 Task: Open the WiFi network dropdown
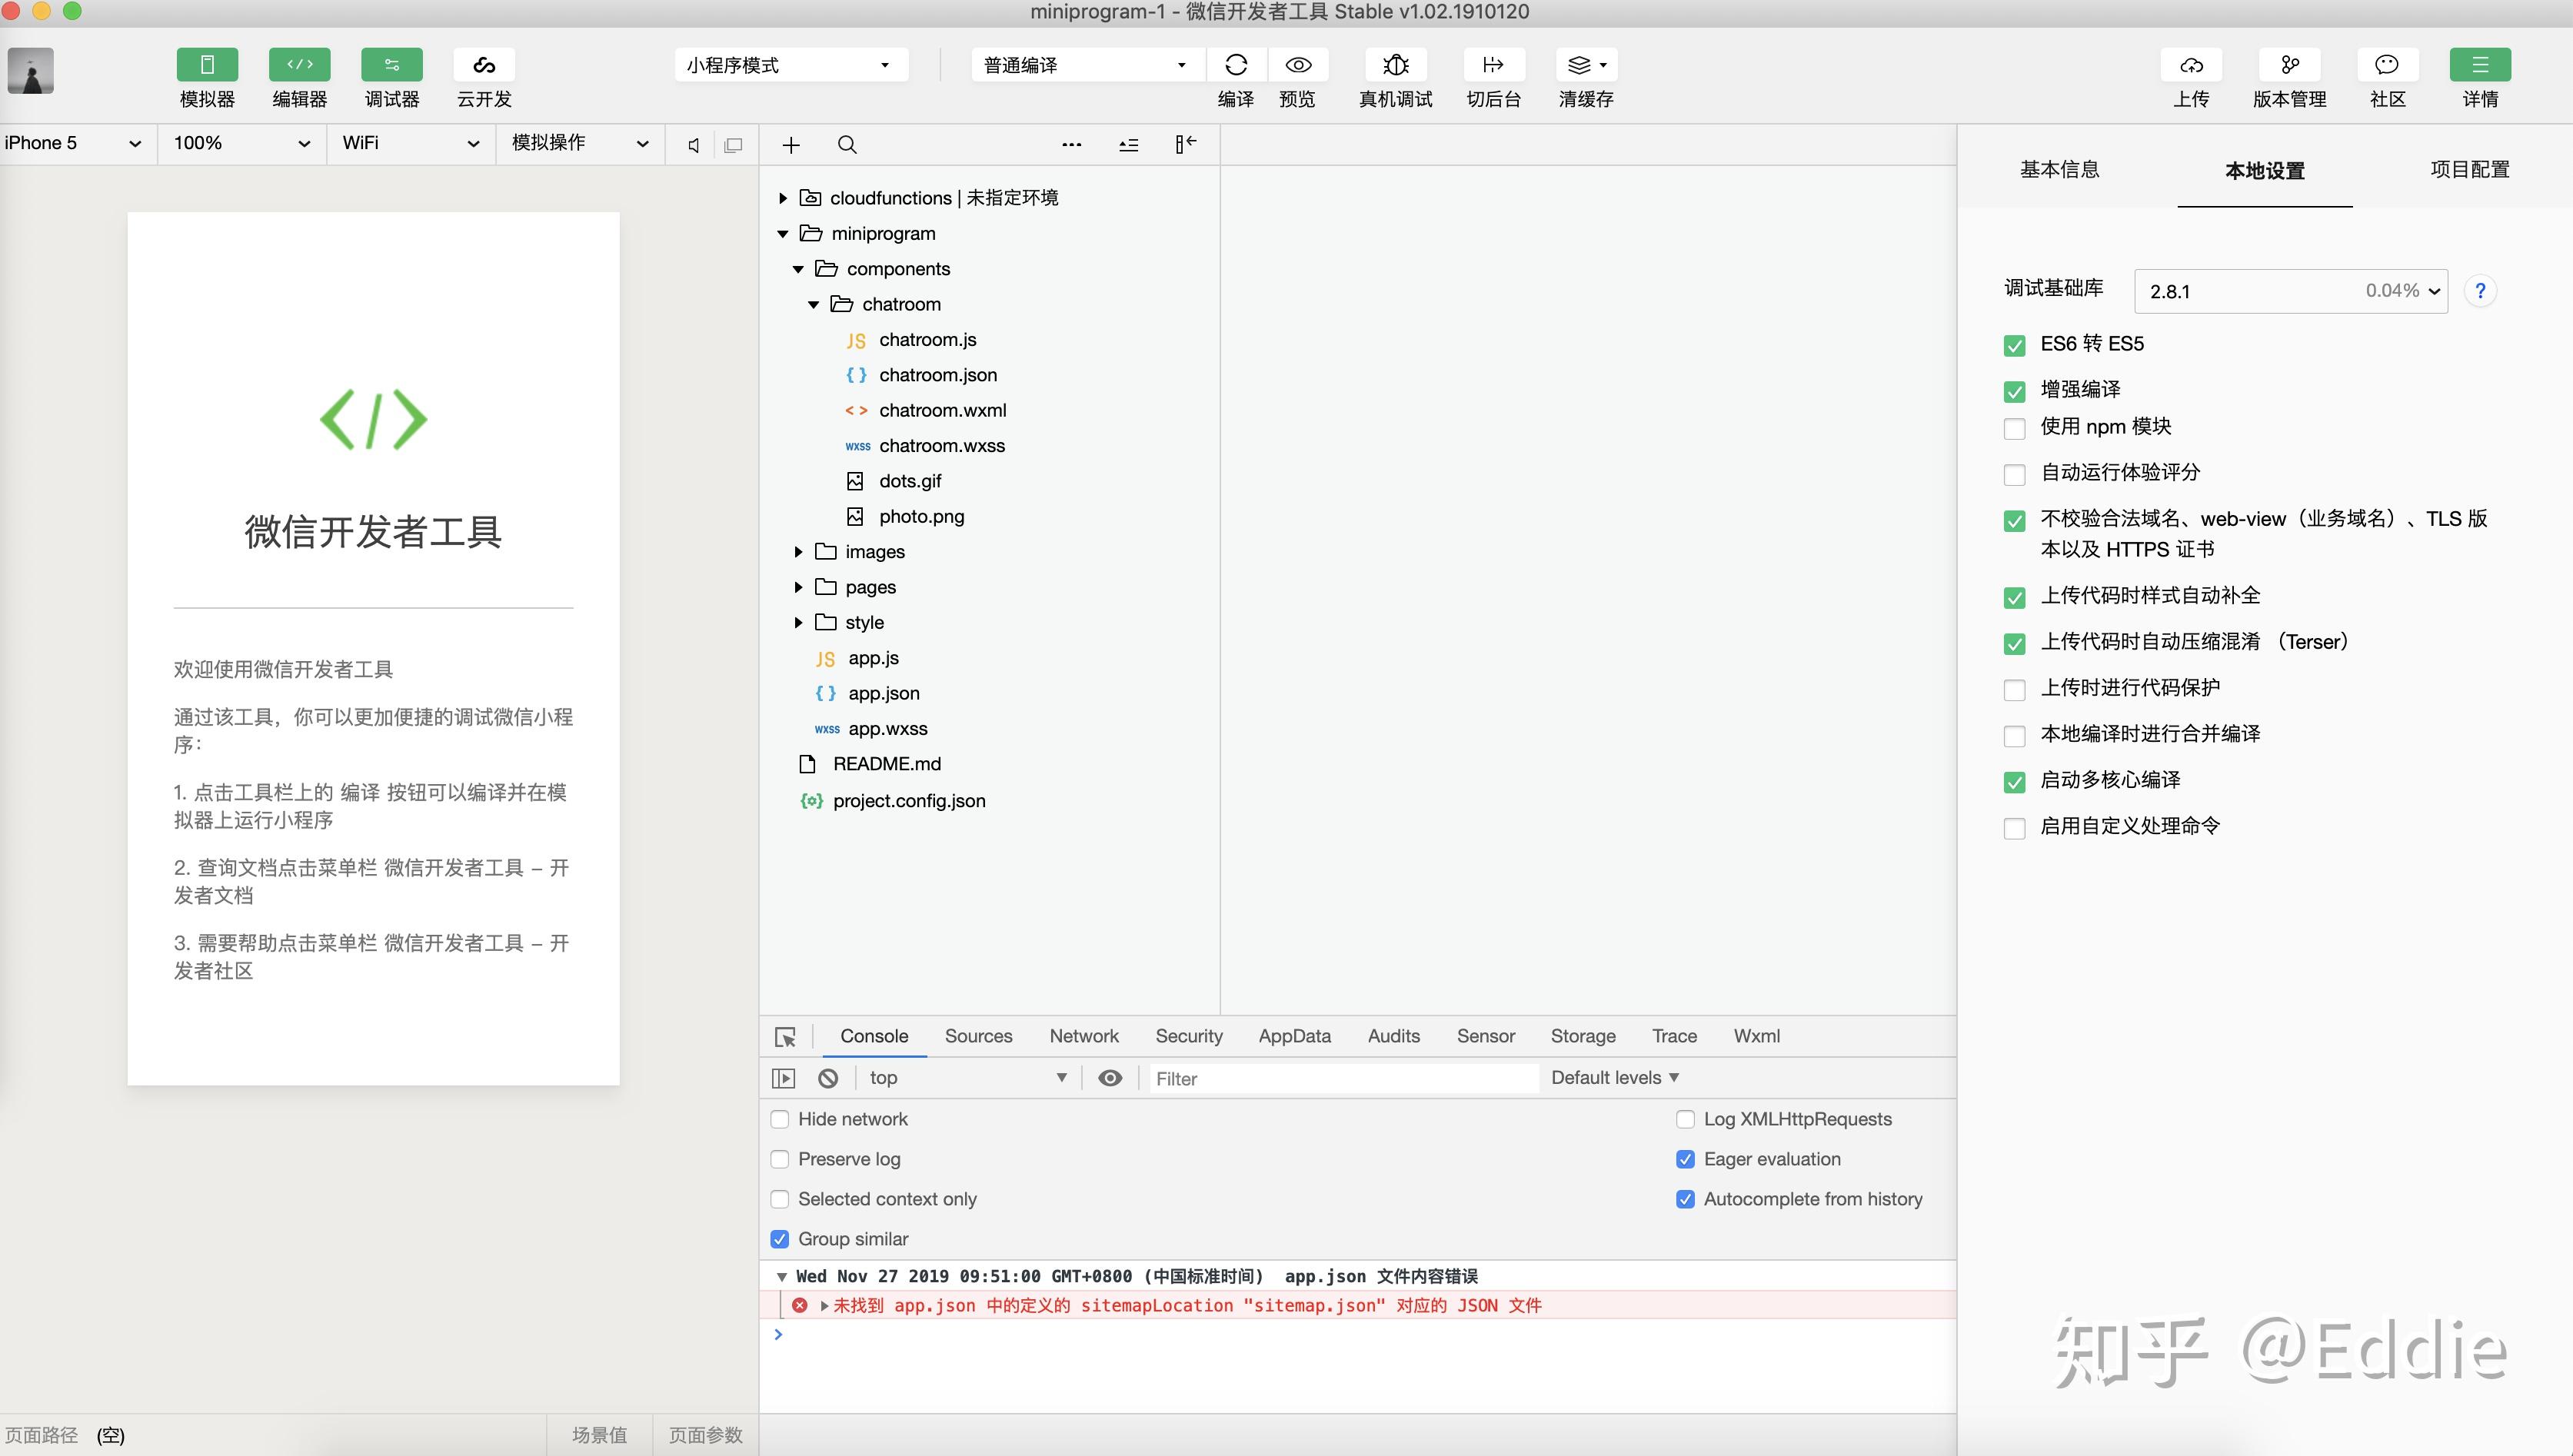[410, 143]
